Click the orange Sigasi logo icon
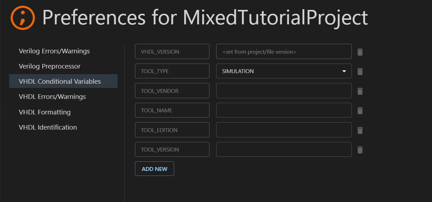Viewport: 432px width, 202px height. pyautogui.click(x=23, y=18)
